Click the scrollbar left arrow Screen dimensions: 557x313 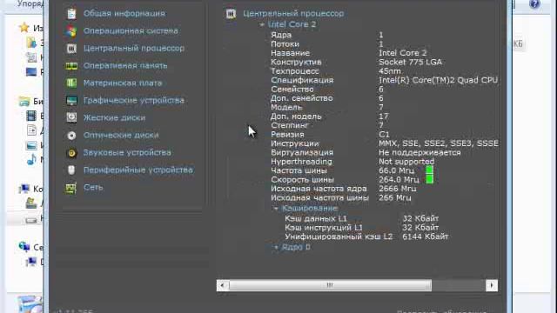[223, 285]
